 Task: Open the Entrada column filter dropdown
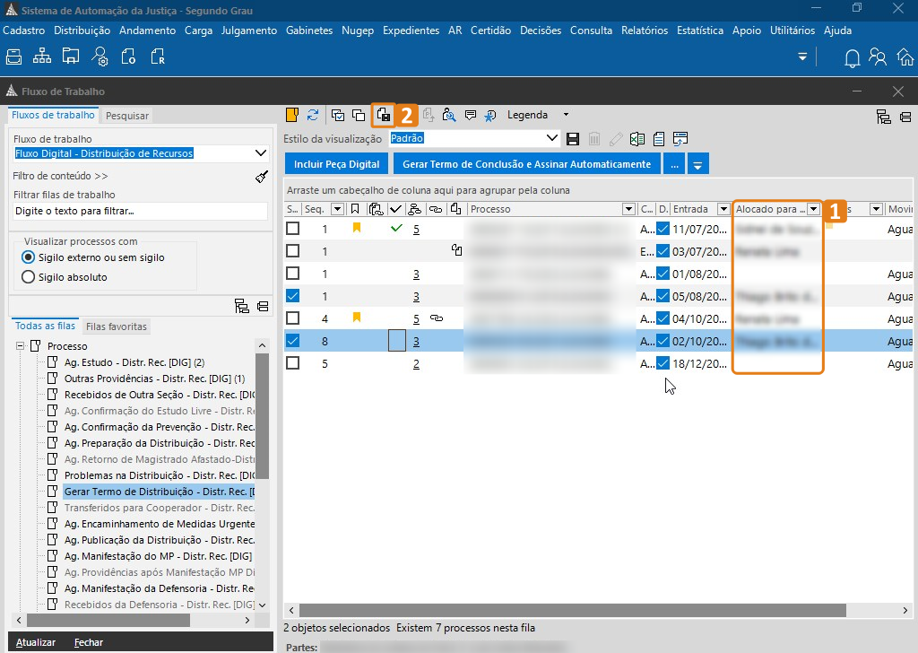point(723,209)
